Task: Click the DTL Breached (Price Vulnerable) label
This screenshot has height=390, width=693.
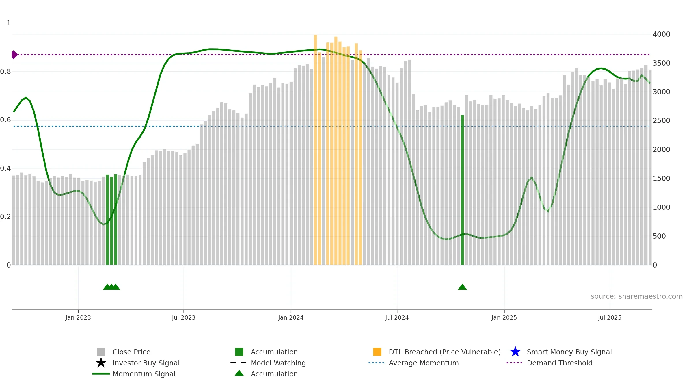Action: click(445, 352)
